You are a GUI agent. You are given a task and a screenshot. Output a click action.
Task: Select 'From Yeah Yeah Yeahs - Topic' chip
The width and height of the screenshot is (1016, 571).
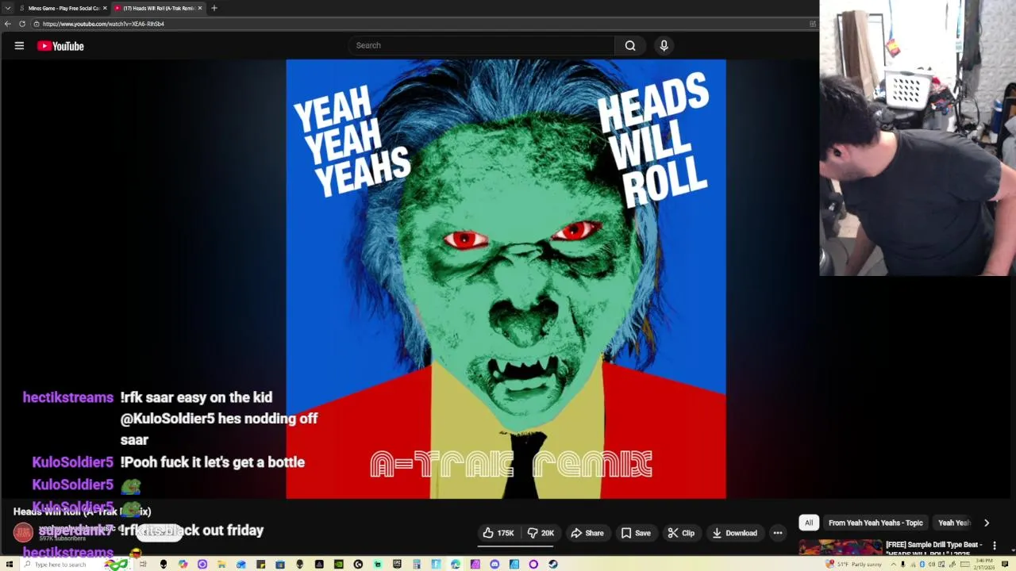[876, 523]
